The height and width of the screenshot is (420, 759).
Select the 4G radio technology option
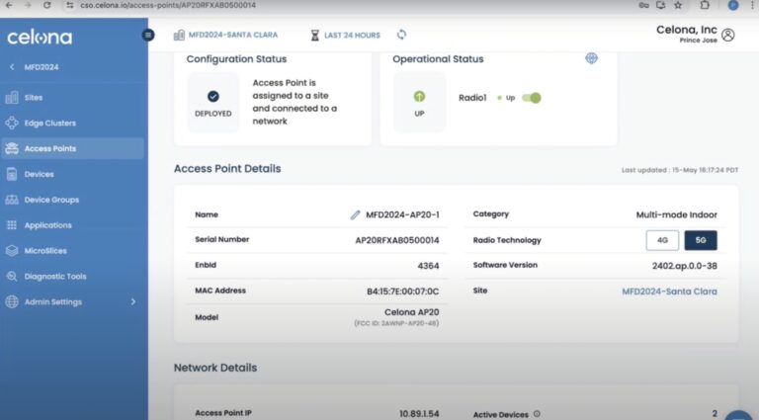point(662,240)
